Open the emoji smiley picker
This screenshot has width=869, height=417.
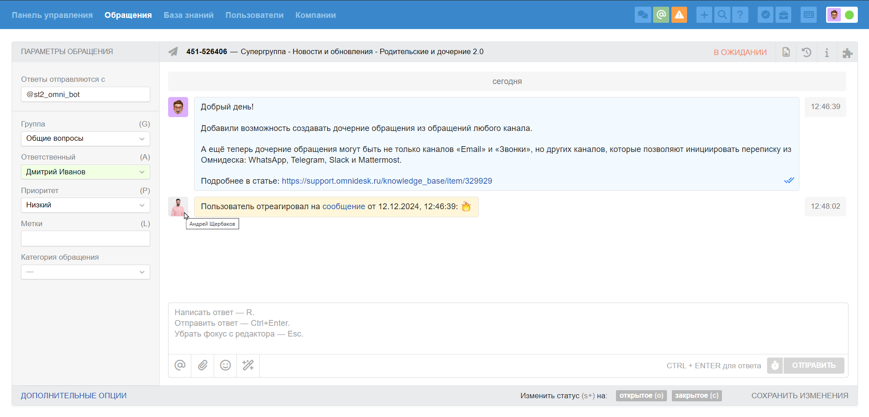click(x=225, y=366)
